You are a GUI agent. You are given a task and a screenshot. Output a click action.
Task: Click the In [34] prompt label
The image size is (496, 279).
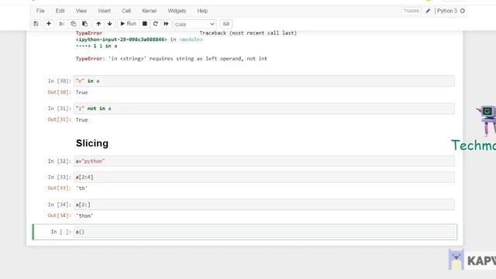pos(60,205)
